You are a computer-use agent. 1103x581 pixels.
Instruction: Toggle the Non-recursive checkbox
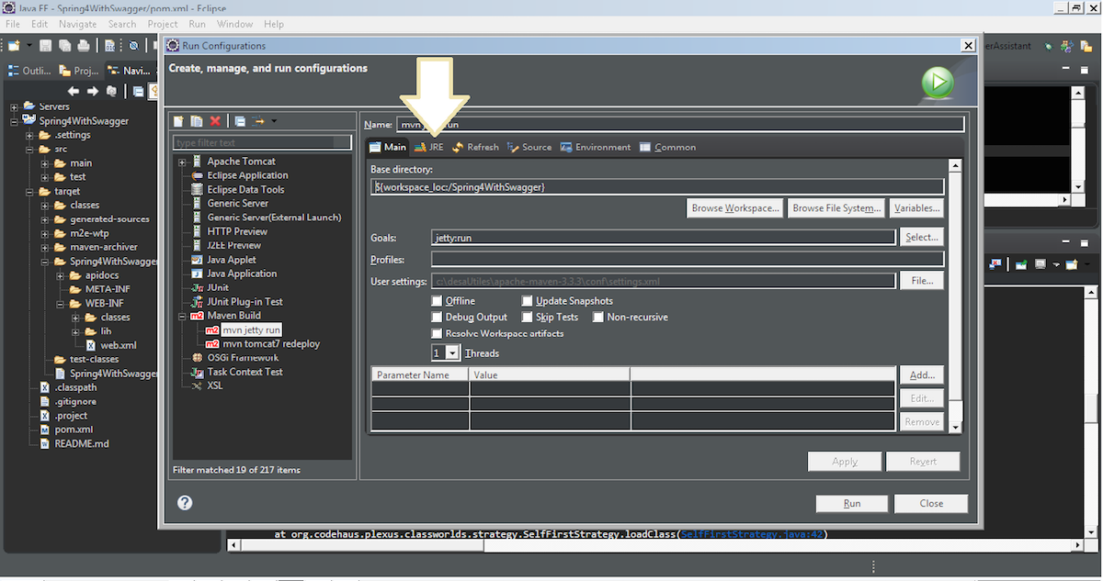(598, 317)
